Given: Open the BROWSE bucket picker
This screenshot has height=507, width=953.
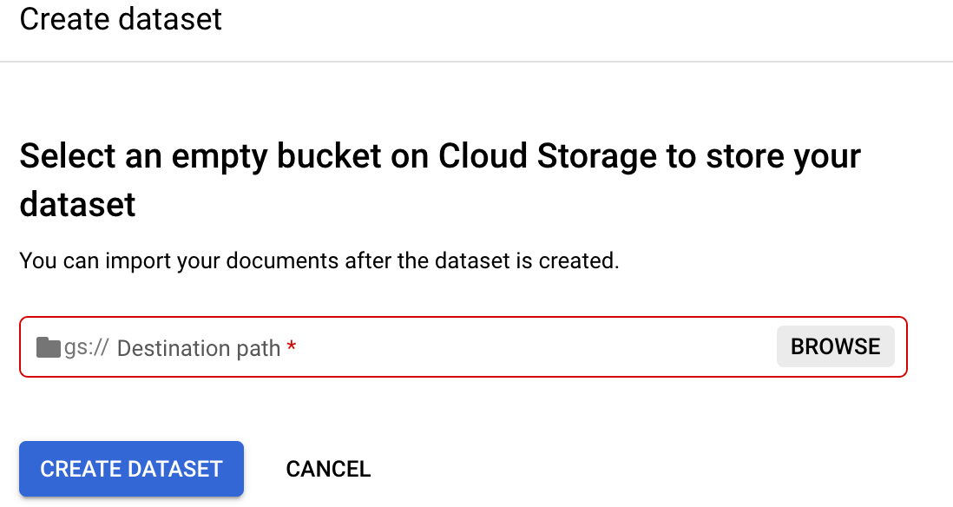Looking at the screenshot, I should pyautogui.click(x=835, y=346).
